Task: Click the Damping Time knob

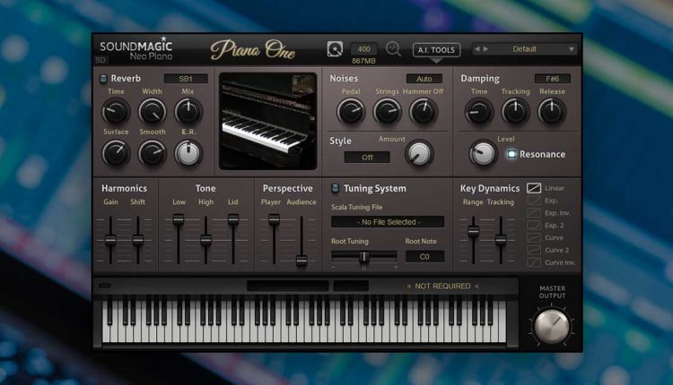Action: click(x=479, y=111)
